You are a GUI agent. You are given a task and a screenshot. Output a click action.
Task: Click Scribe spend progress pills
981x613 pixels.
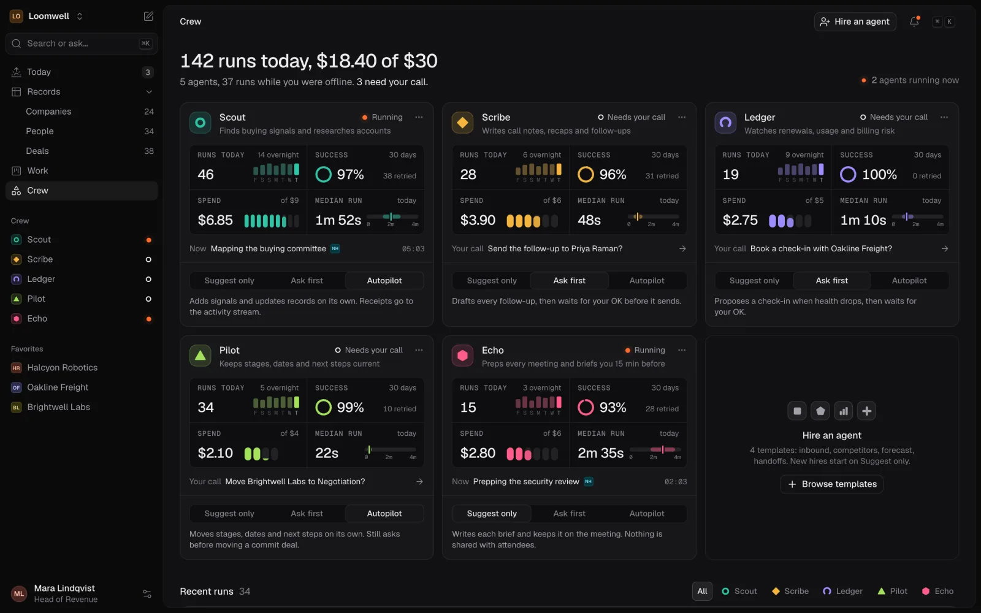[x=532, y=221]
